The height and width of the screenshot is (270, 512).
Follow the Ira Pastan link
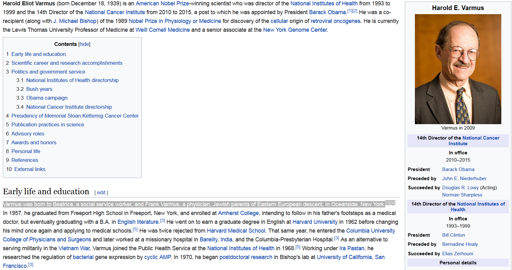[x=352, y=248]
